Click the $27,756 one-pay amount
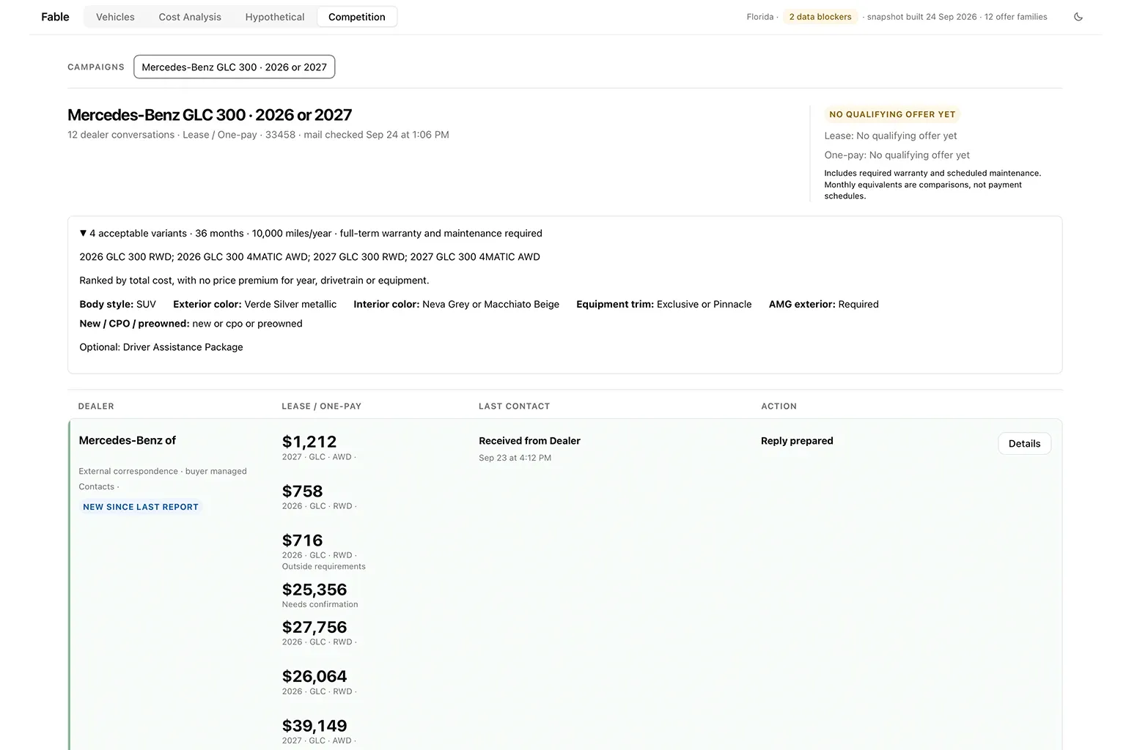This screenshot has height=750, width=1126. [314, 627]
